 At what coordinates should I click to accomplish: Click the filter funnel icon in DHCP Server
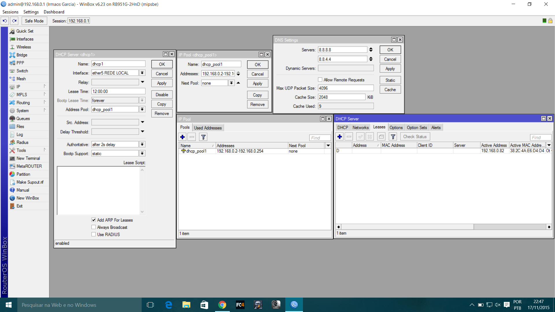(x=393, y=137)
